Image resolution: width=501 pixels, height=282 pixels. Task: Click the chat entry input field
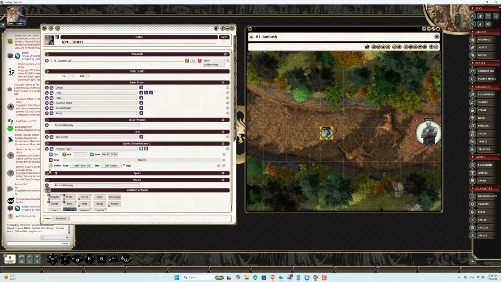coord(38,244)
